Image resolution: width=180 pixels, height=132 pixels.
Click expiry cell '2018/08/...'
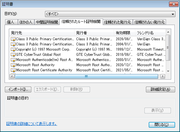[124, 55]
